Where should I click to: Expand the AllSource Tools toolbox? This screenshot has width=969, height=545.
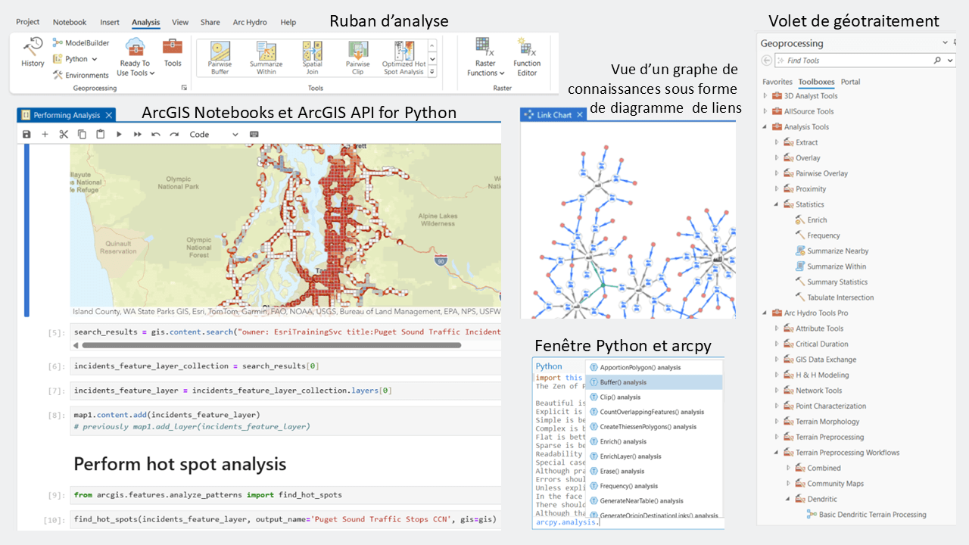click(x=765, y=111)
